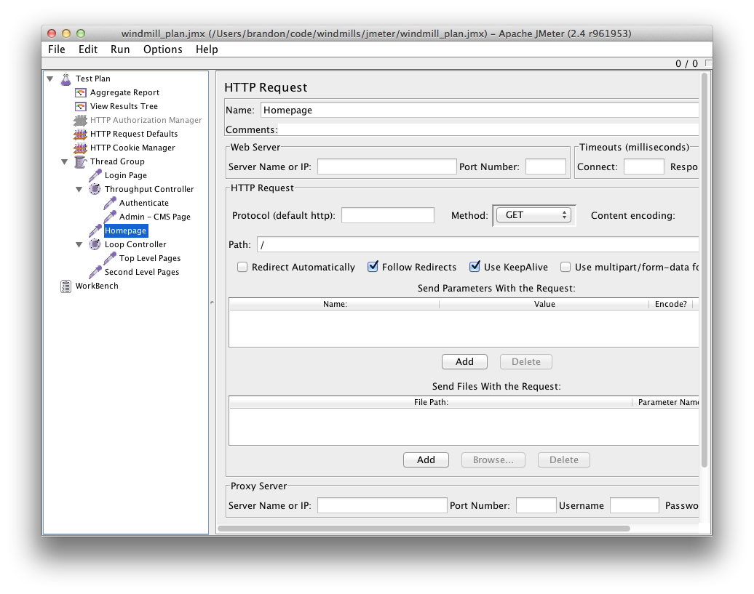Click Add under Send Parameters table

pos(464,361)
